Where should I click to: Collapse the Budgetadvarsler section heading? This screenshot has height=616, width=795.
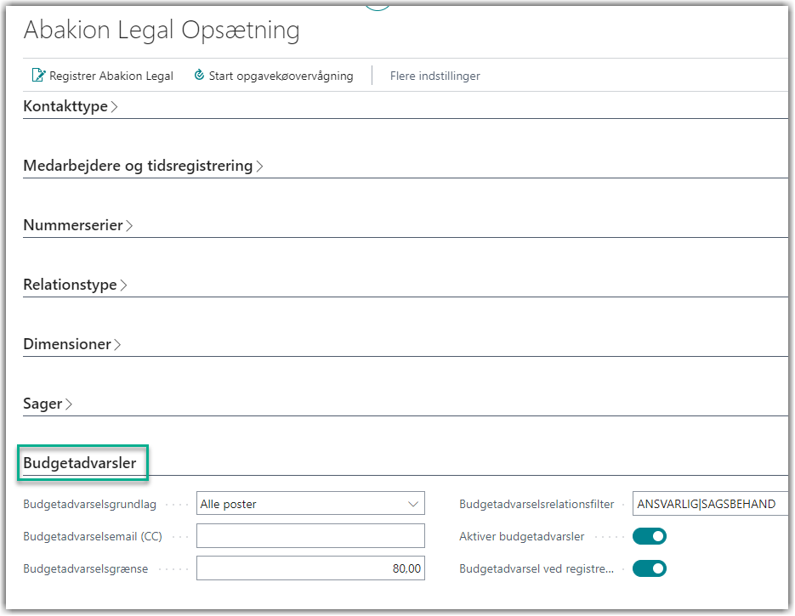(x=80, y=463)
